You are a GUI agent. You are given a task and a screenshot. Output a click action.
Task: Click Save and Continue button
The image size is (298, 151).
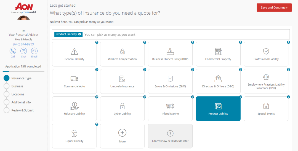click(274, 8)
